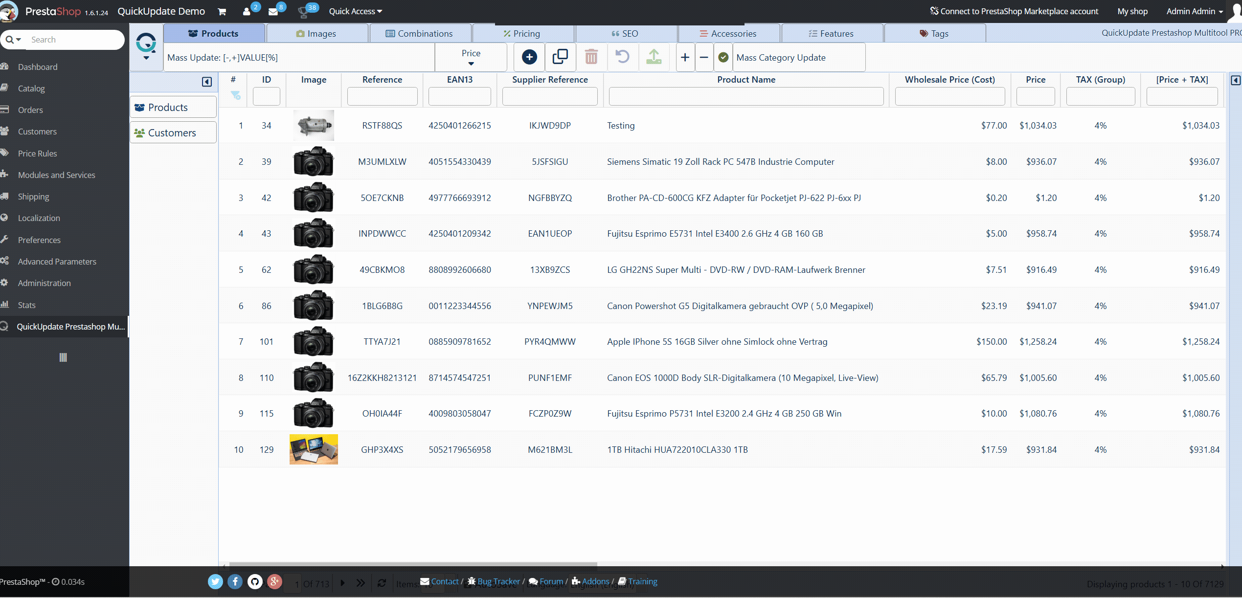Select the duplicate products icon
The image size is (1242, 598).
tap(560, 57)
